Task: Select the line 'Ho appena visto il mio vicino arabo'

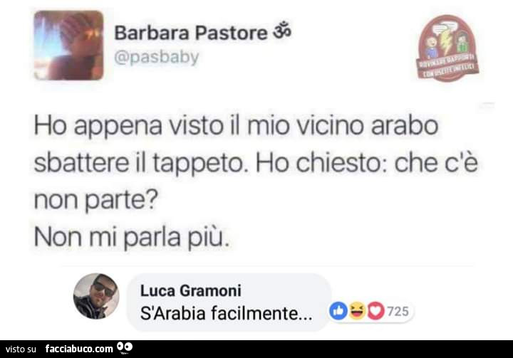Action: click(x=236, y=126)
